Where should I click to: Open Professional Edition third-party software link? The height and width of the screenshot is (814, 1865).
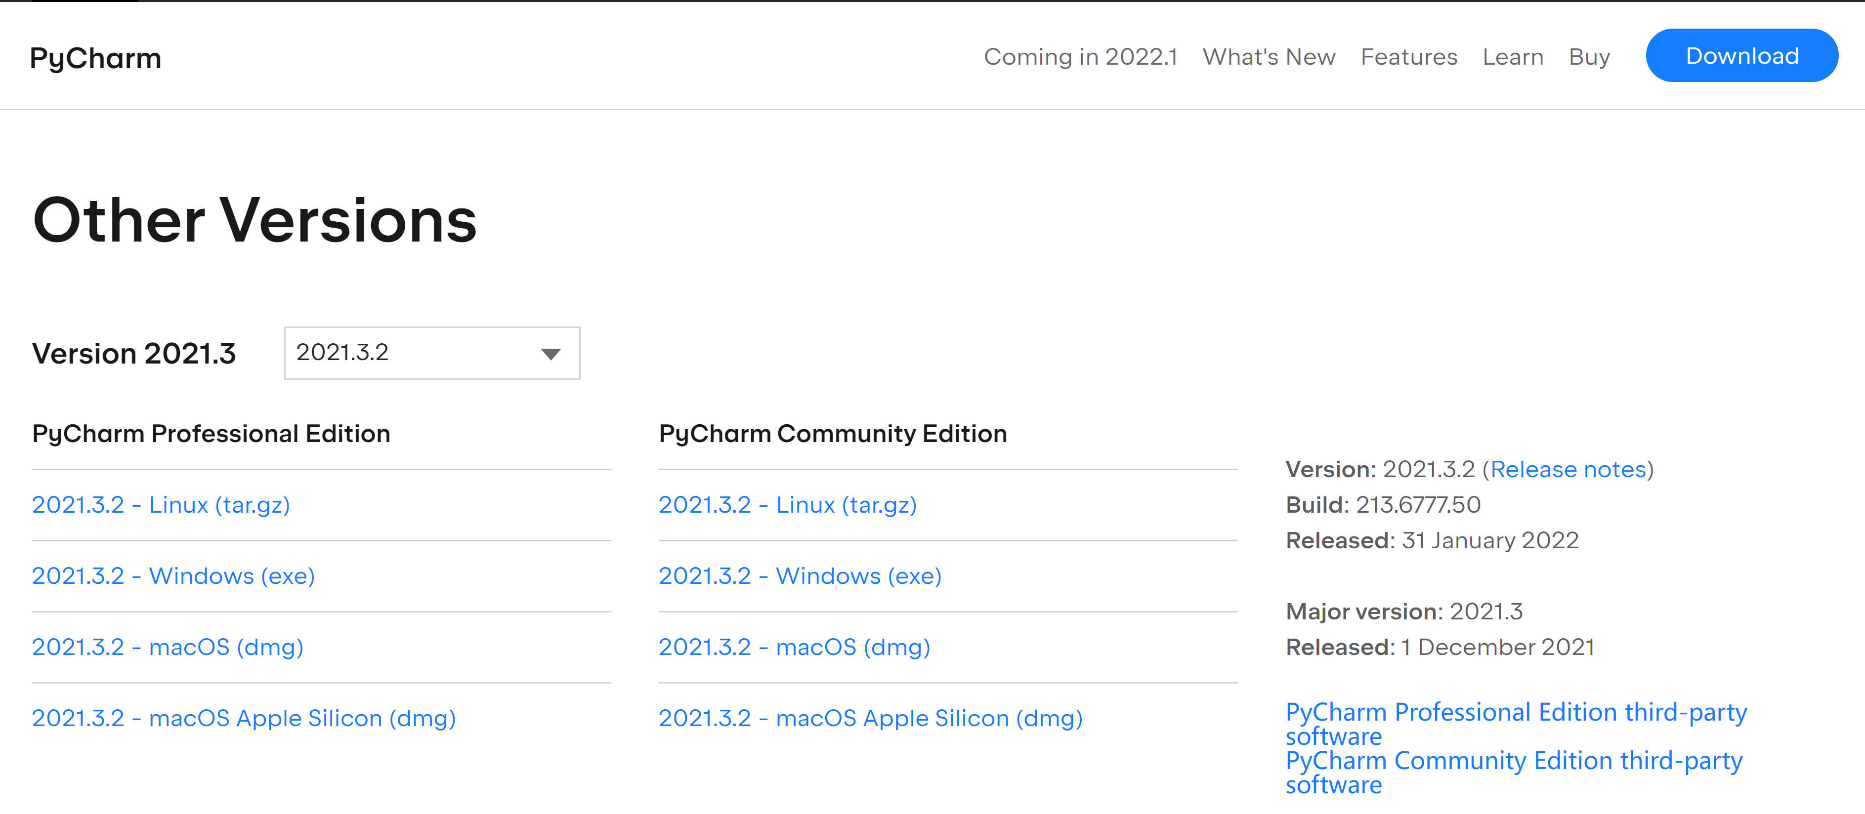point(1516,724)
